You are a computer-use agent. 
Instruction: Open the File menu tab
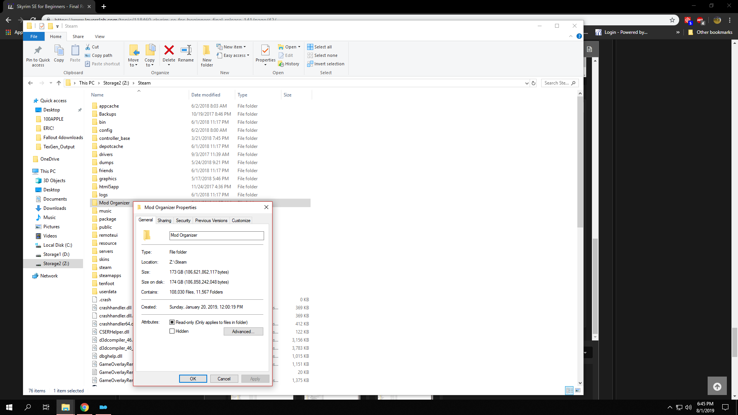click(34, 37)
